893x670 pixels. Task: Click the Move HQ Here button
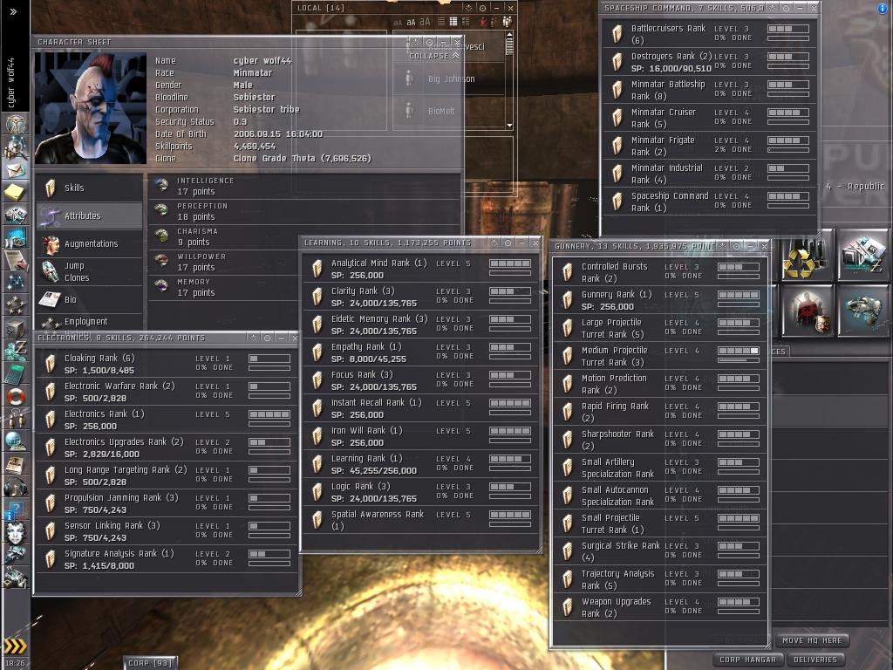tap(812, 640)
